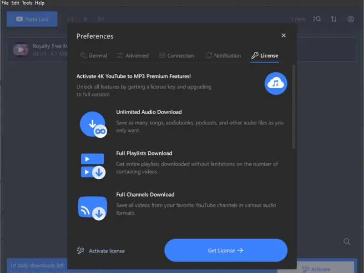Open the Tools menu
Viewport: 364px width, 273px height.
pos(27,3)
